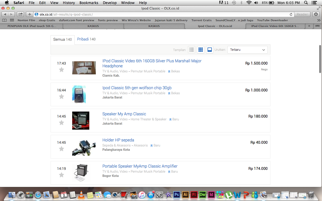Show all tabs overview icon
Viewport: 322px width, 201px height.
point(317,26)
